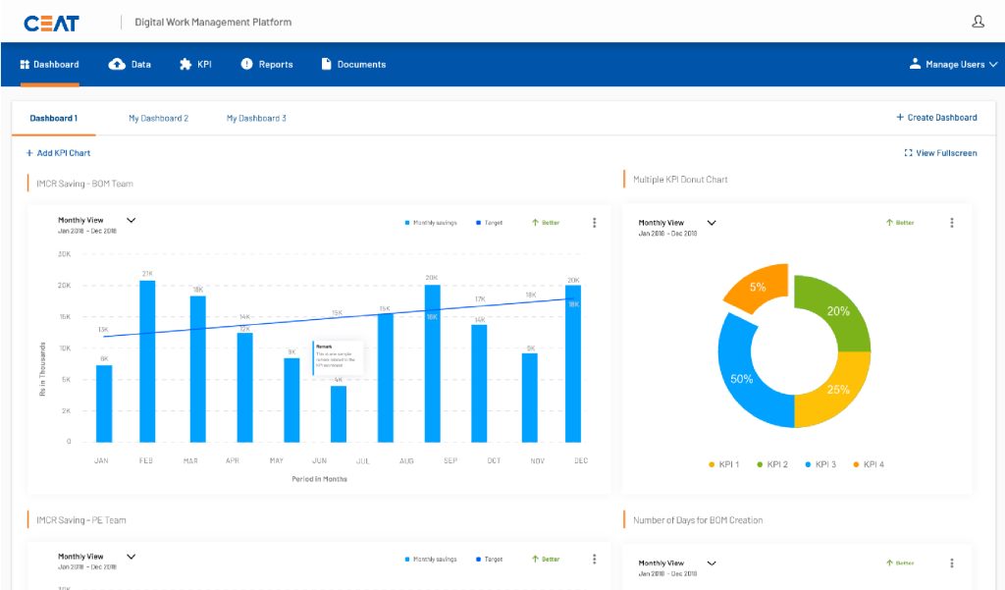
Task: Select the orange 5% donut segment
Action: (760, 287)
